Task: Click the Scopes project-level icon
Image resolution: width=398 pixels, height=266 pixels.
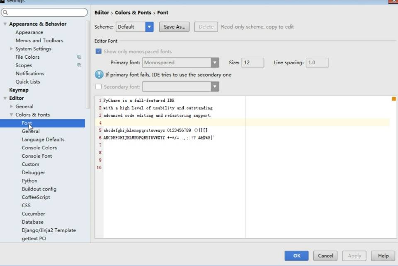Action: coord(79,65)
